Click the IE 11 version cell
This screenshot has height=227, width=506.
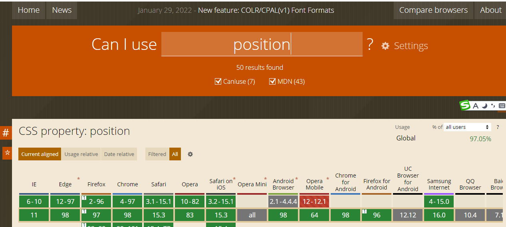pyautogui.click(x=34, y=215)
